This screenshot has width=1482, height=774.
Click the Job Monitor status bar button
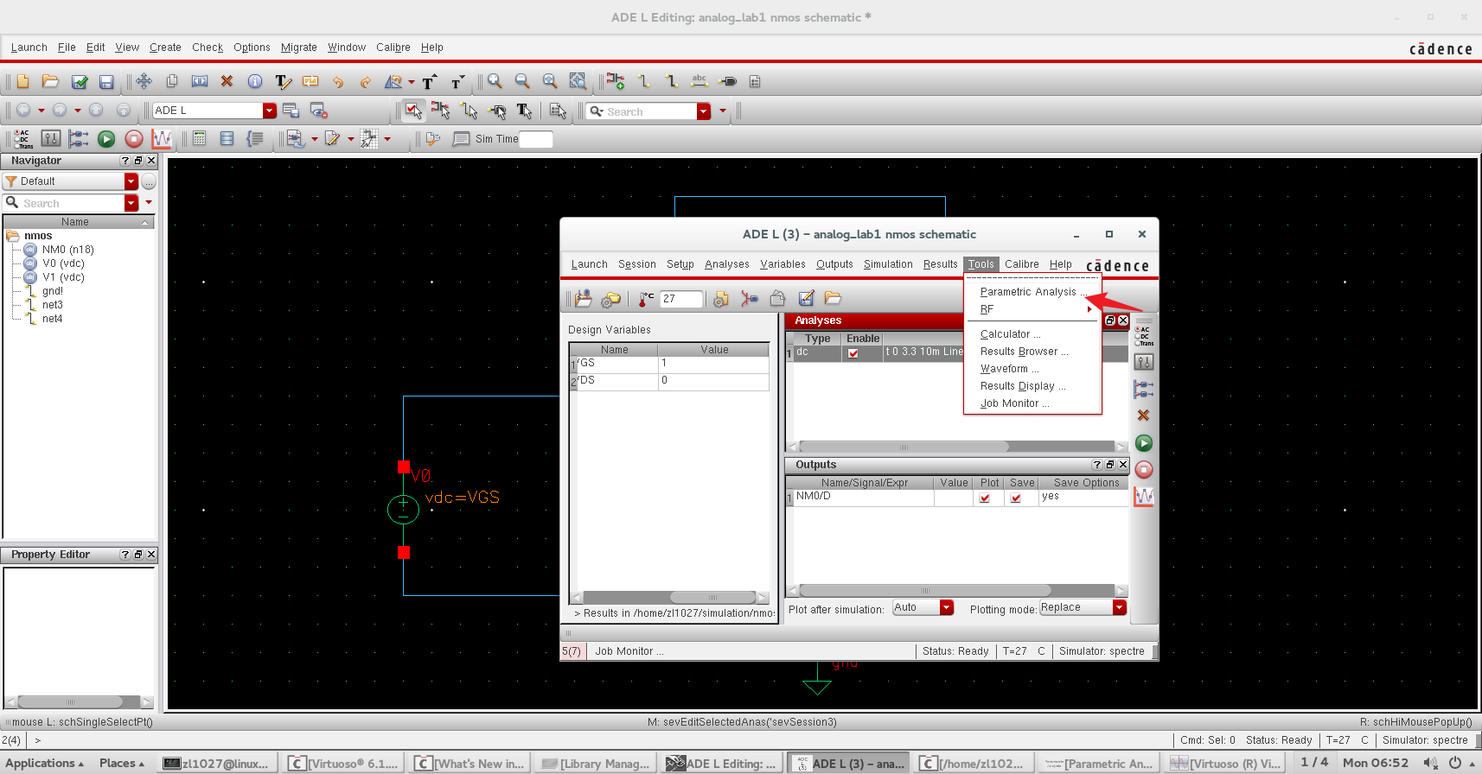[629, 651]
